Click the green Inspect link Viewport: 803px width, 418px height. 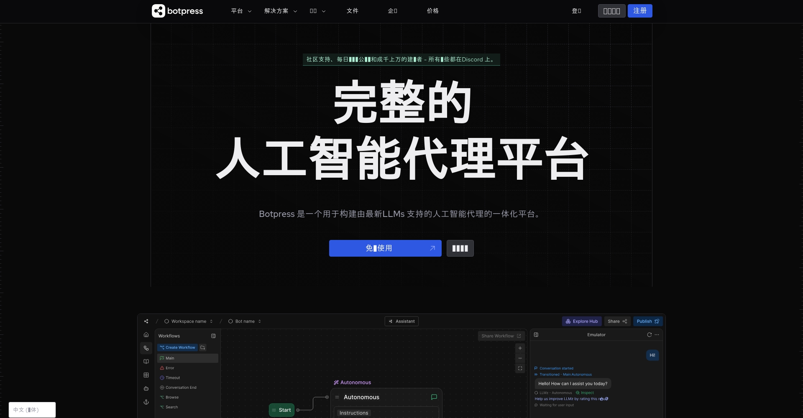[585, 393]
